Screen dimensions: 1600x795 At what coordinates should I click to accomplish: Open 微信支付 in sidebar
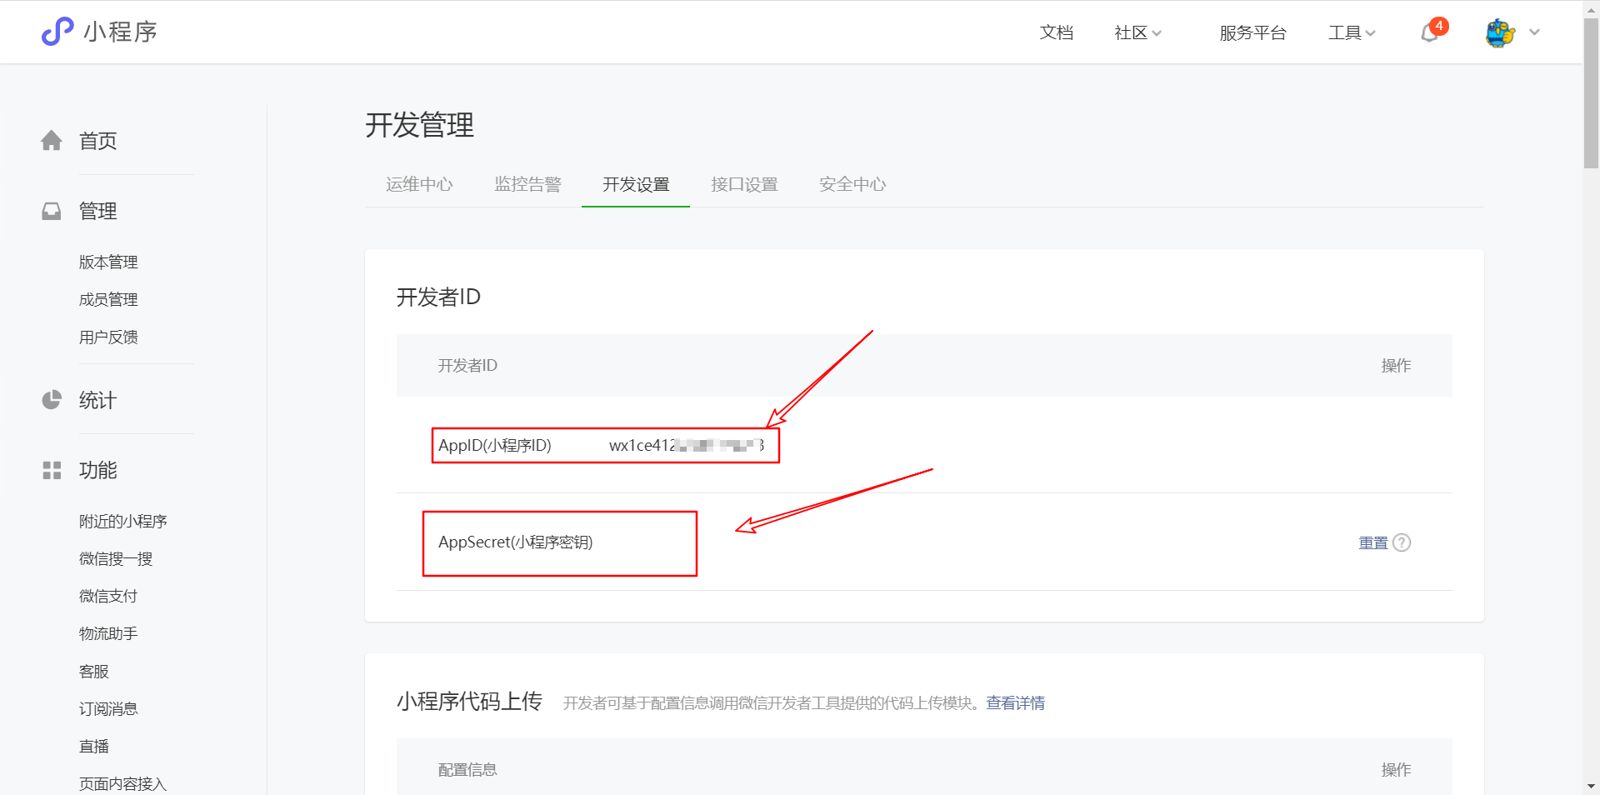coord(108,596)
